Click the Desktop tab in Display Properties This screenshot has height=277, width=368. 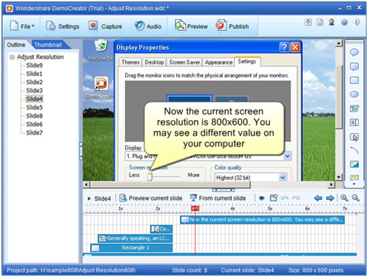(154, 62)
